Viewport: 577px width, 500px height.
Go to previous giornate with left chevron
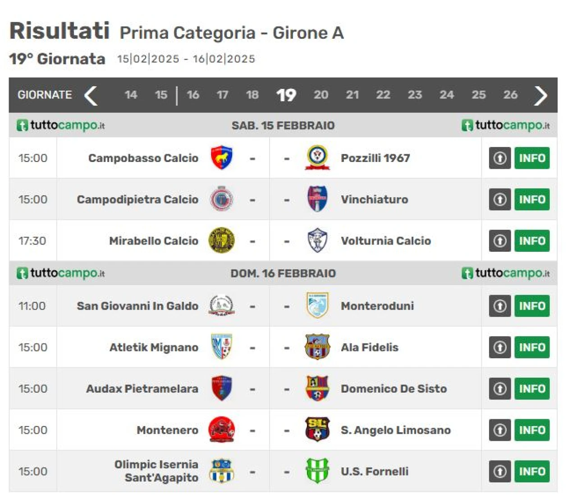91,95
